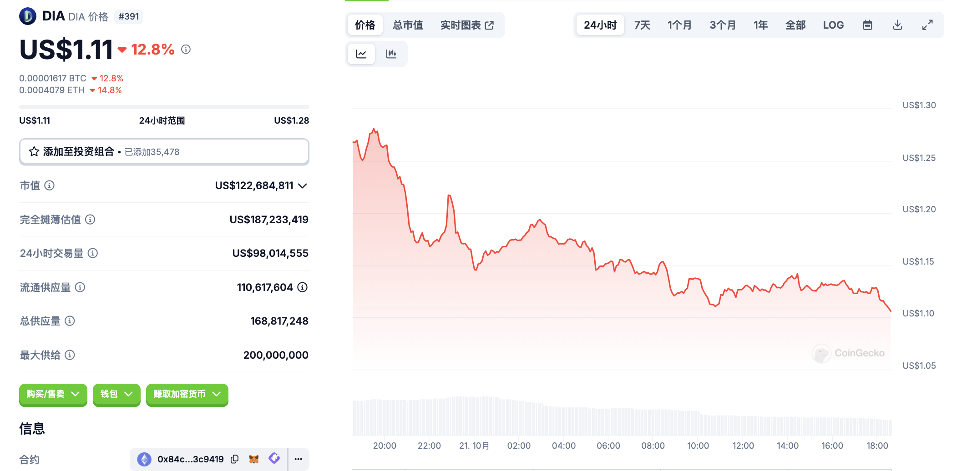The height and width of the screenshot is (471, 962).
Task: Switch to the 总市值 chart tab
Action: pyautogui.click(x=408, y=25)
